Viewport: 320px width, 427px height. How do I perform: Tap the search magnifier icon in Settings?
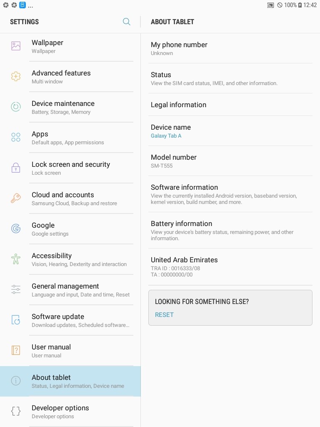[x=127, y=22]
